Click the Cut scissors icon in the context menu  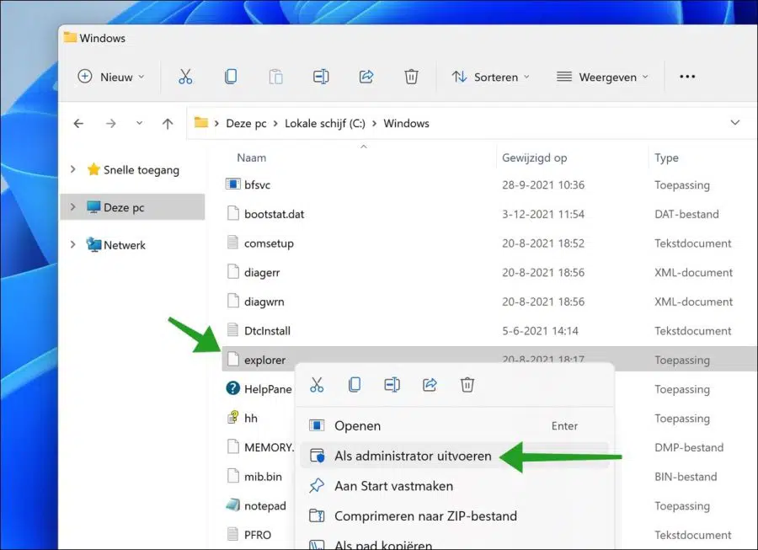317,385
